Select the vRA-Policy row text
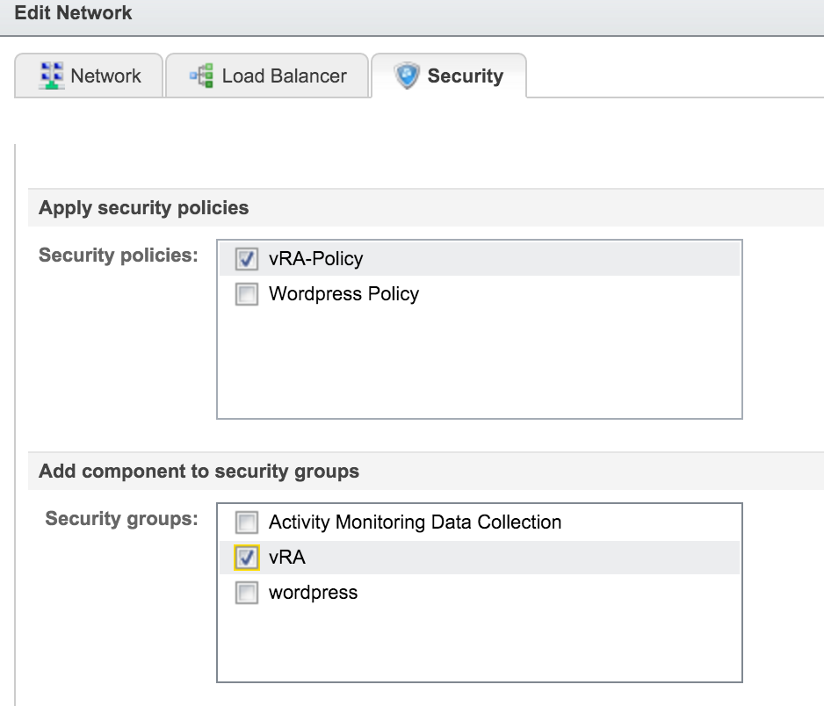The width and height of the screenshot is (824, 706). (315, 259)
